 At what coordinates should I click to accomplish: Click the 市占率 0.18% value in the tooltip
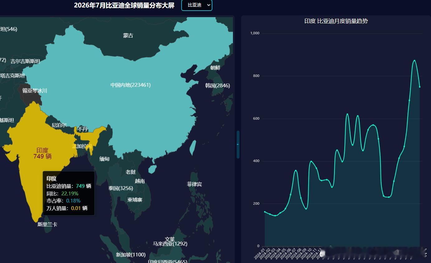[x=73, y=201]
